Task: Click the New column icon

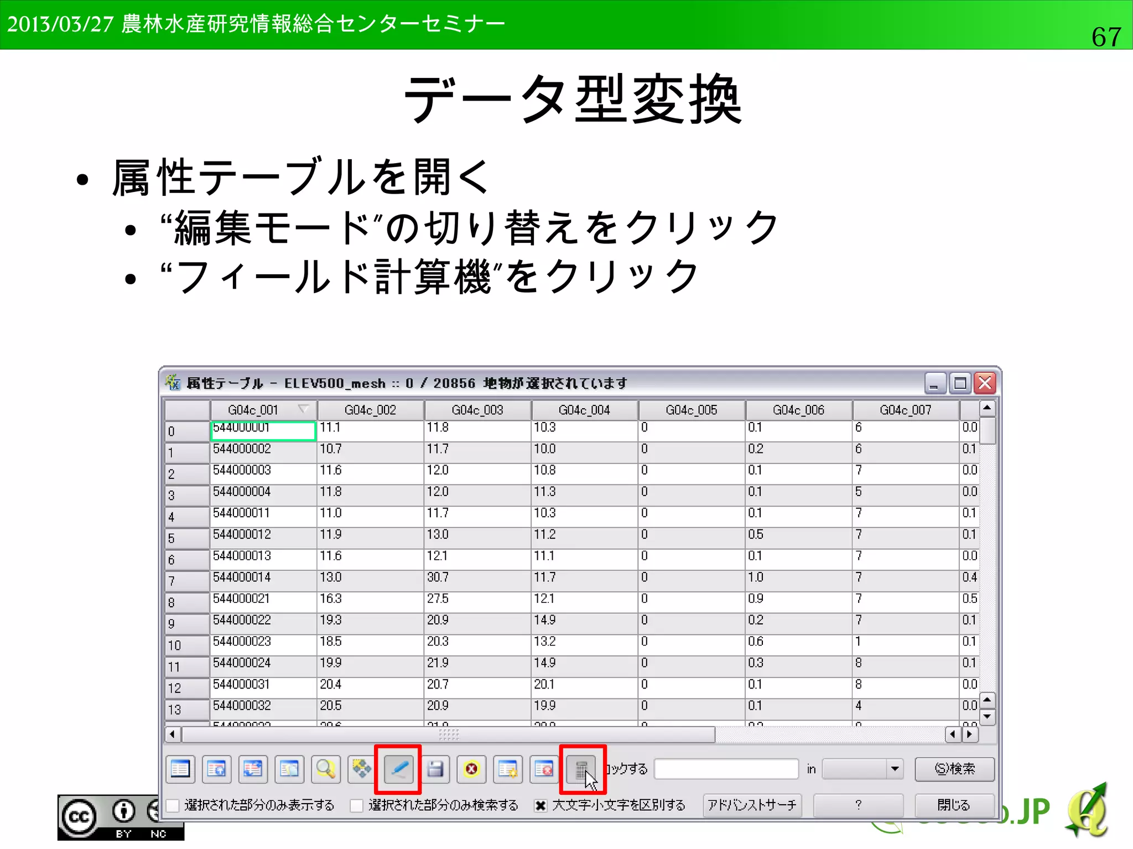Action: pos(508,769)
